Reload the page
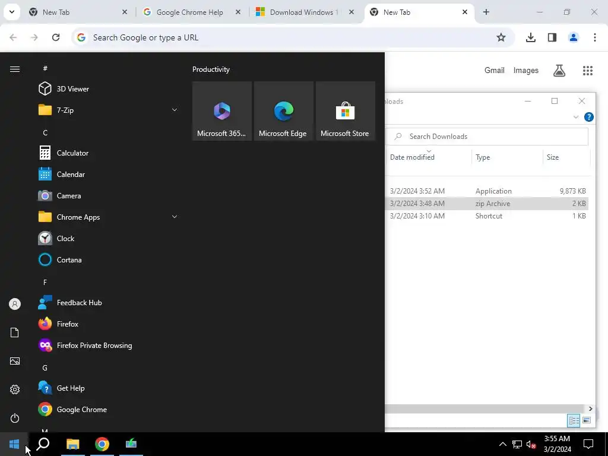 [56, 37]
